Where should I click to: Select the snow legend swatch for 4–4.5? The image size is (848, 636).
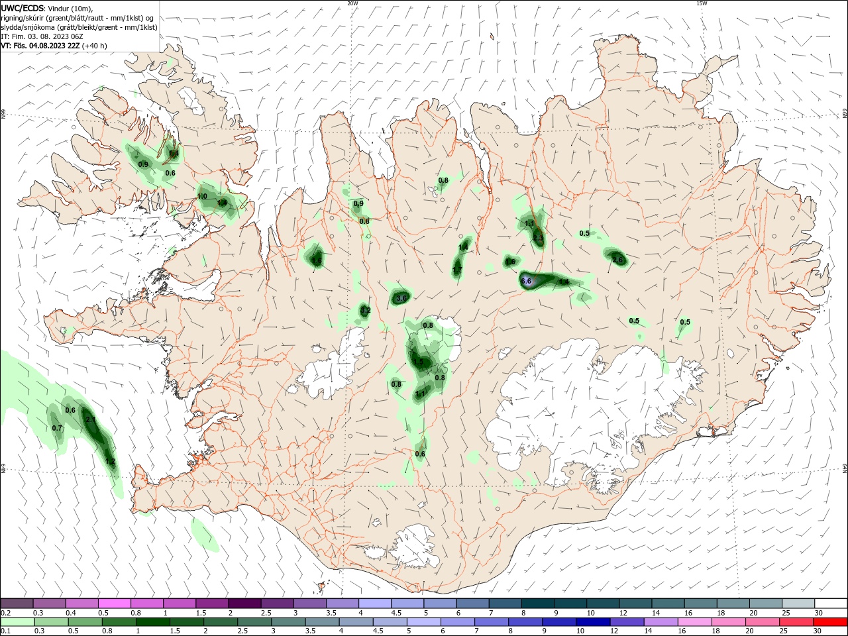coord(375,604)
